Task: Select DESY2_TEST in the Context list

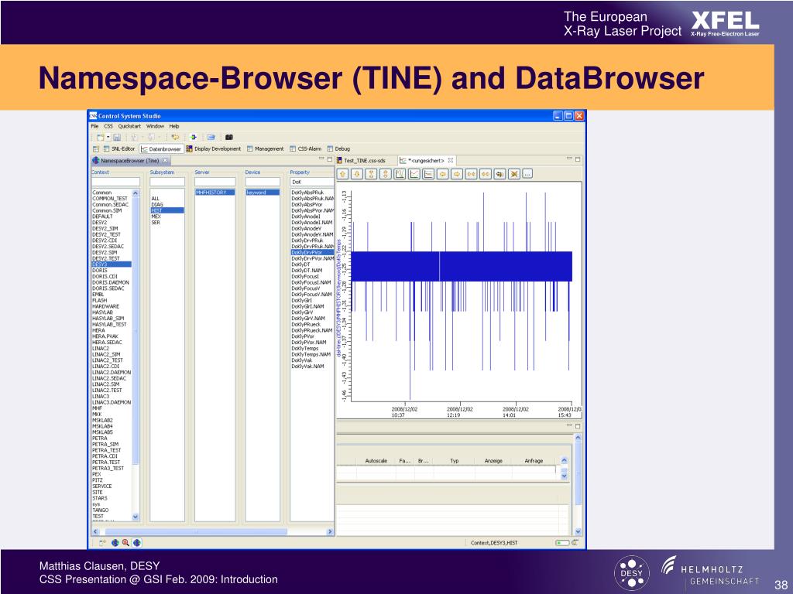Action: coord(107,234)
